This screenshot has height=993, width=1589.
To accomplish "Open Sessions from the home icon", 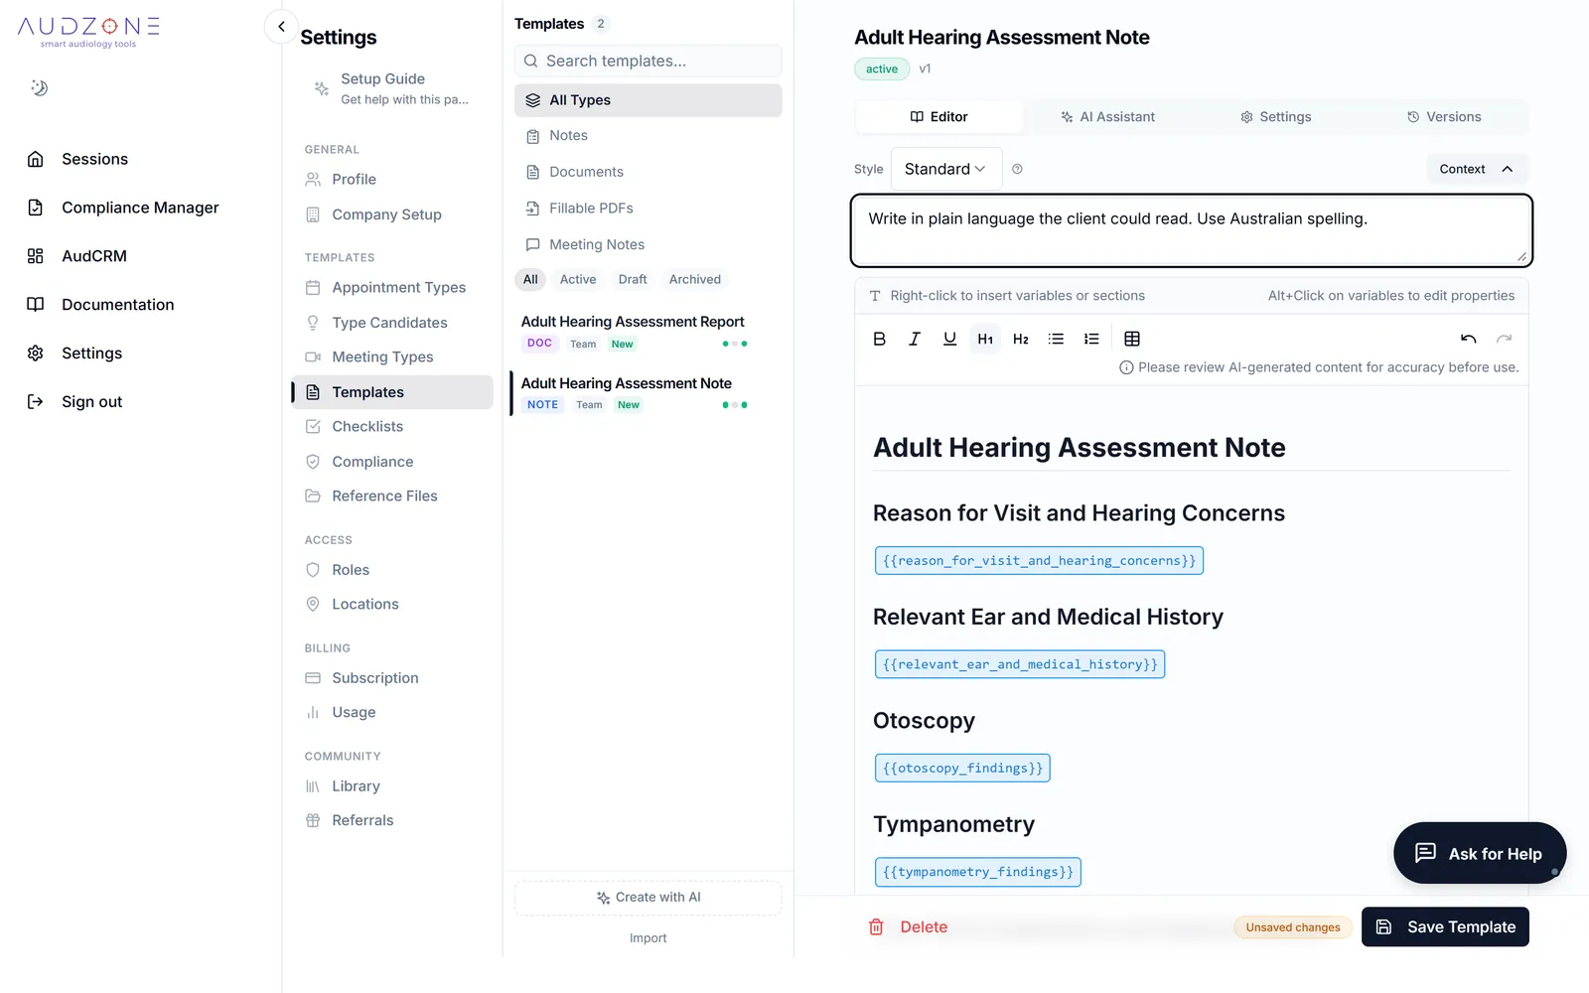I will 36,159.
